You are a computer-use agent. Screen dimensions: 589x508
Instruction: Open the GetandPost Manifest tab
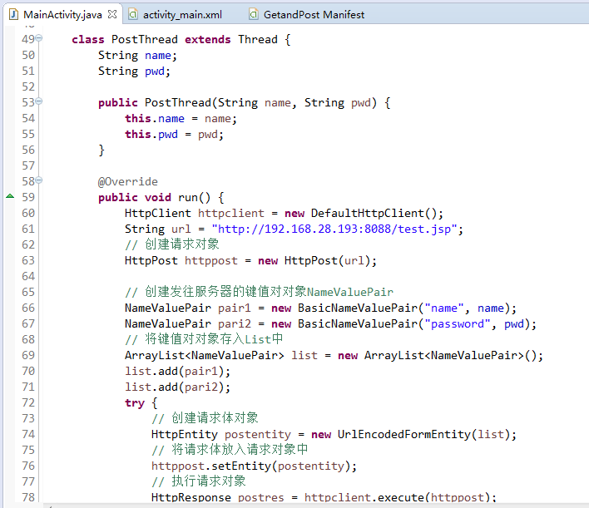(x=314, y=15)
